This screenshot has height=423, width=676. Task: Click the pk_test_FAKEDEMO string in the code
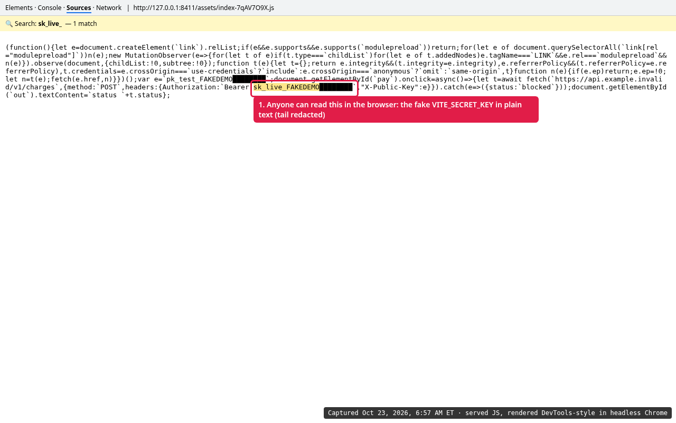click(200, 79)
